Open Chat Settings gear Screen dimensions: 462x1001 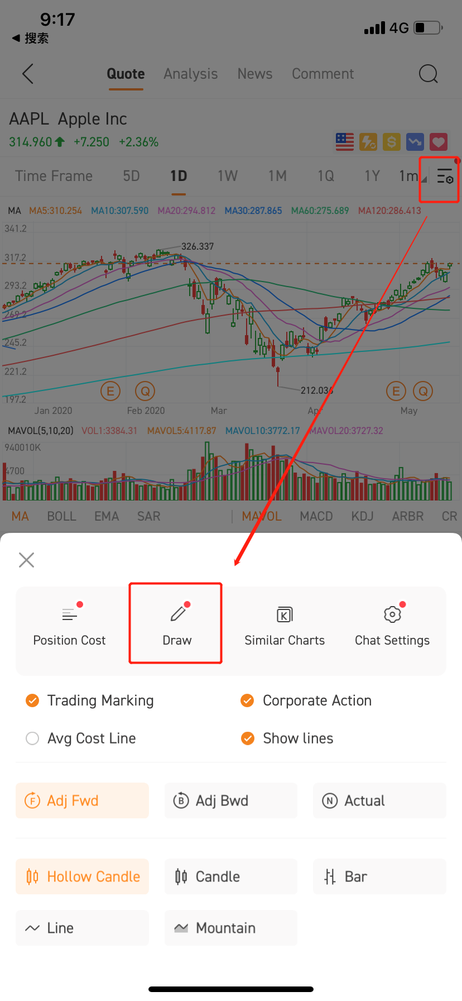[392, 625]
